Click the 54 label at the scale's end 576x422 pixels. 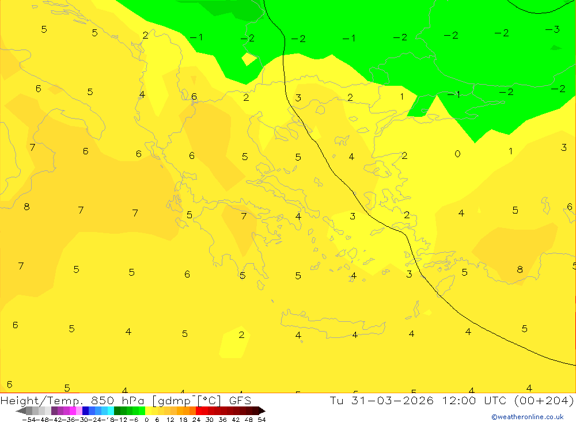[x=262, y=420]
